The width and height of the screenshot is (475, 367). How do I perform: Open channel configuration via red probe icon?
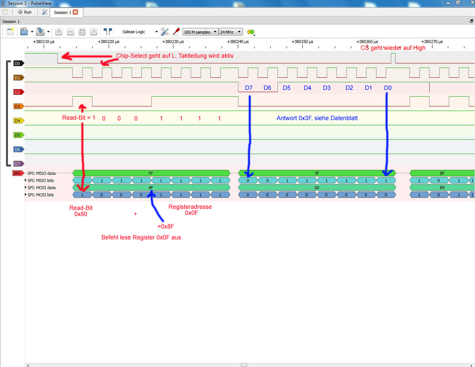(176, 32)
